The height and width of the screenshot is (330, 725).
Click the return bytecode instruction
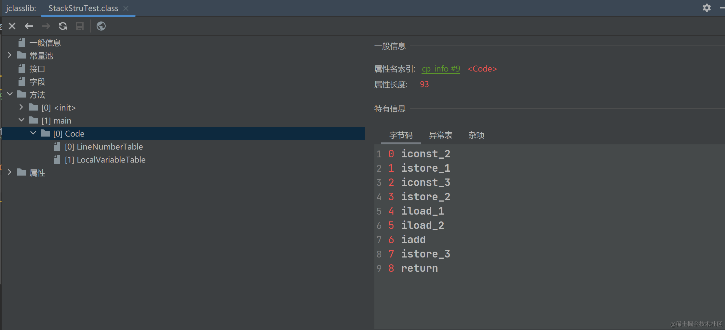coord(420,268)
